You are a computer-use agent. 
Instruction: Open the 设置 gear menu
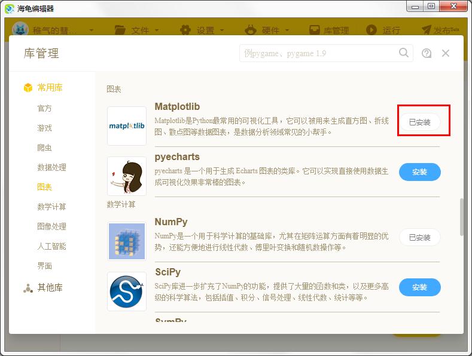tap(202, 30)
